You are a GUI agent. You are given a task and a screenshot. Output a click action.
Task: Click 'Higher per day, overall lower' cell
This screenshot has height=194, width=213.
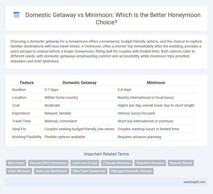156,105
